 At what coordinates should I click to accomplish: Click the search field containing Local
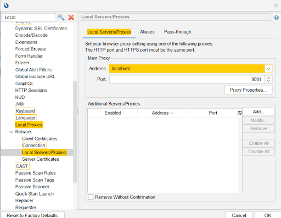pyautogui.click(x=29, y=18)
